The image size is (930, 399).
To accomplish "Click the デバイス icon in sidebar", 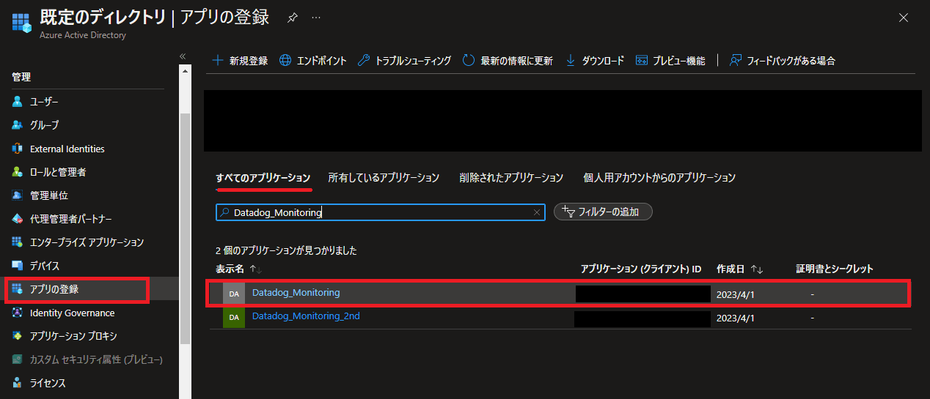I will (18, 266).
